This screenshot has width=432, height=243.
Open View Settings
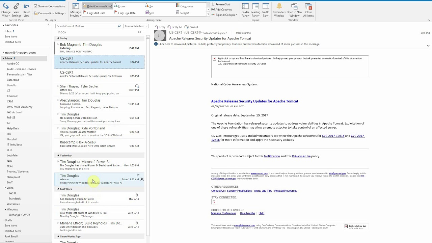coord(16,10)
